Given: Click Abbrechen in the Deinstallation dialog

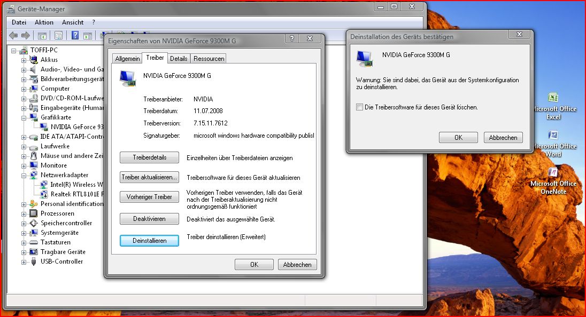Looking at the screenshot, I should 503,138.
